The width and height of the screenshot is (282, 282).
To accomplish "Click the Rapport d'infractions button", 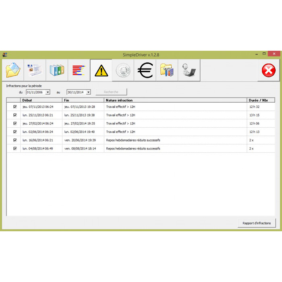I will pos(257,223).
